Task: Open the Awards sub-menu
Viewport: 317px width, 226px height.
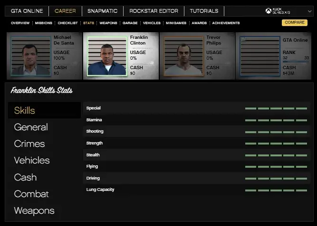Action: point(199,23)
